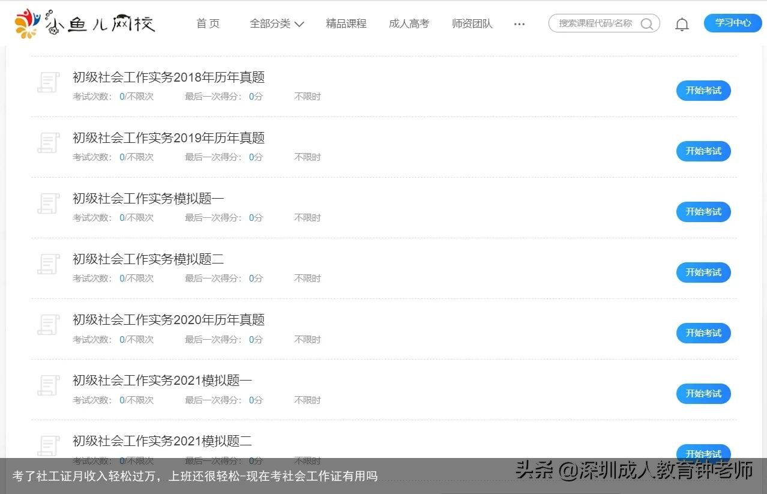
Task: Click the search magnifier icon
Action: (x=647, y=24)
